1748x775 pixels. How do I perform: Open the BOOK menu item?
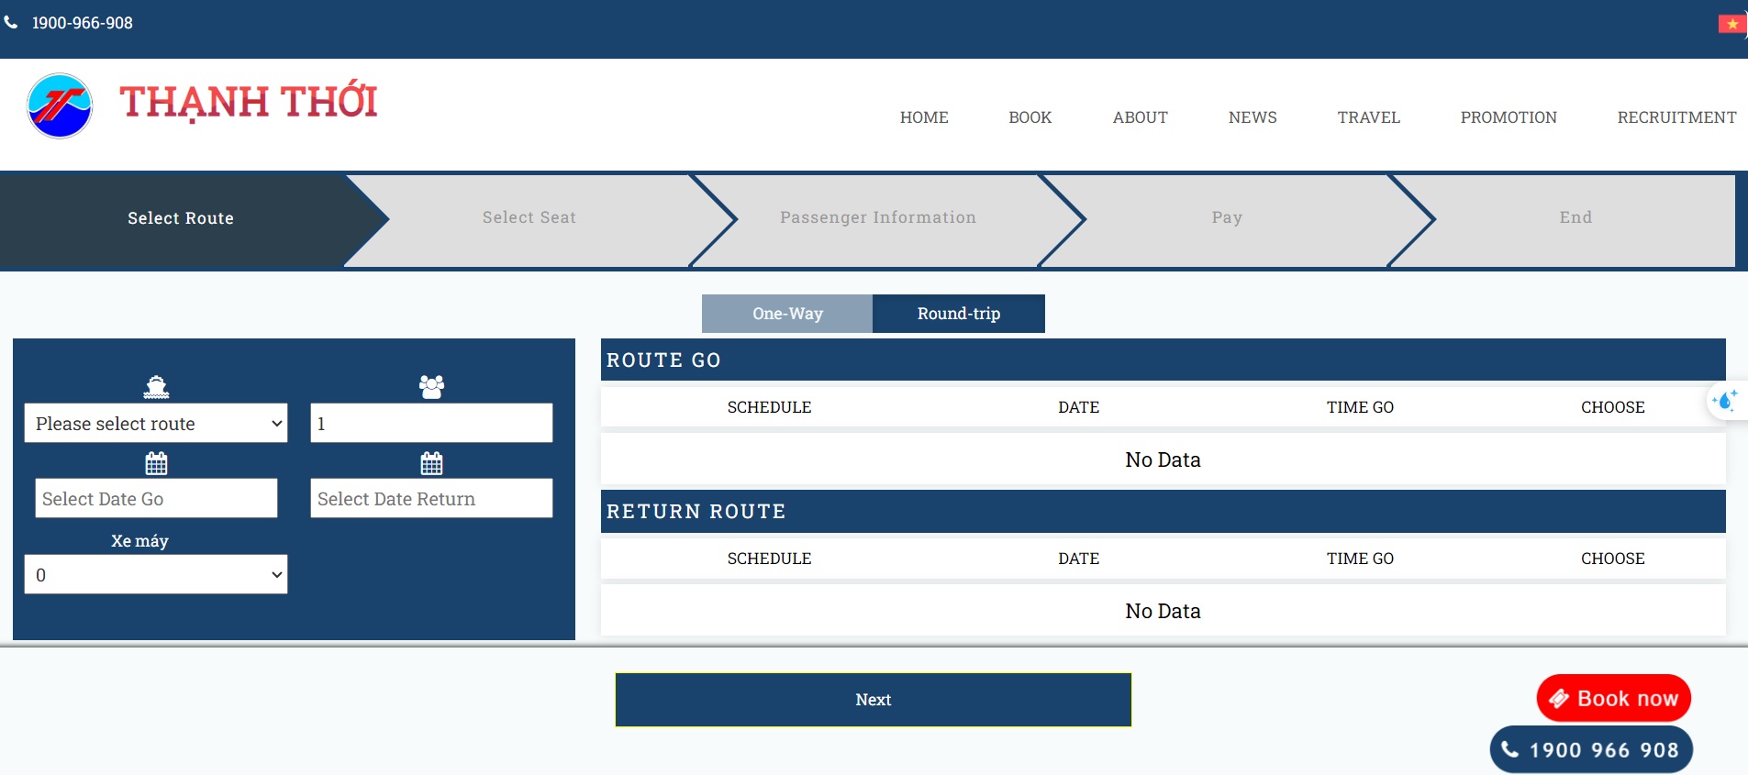[x=1030, y=117]
